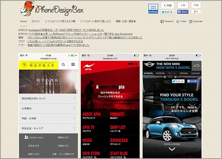
Task: Open the Instagram calendar service announcement link
Action: pos(66,30)
